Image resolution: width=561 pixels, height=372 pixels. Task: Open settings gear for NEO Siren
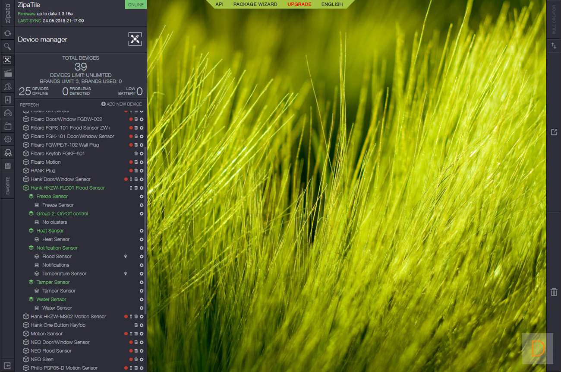(142, 359)
